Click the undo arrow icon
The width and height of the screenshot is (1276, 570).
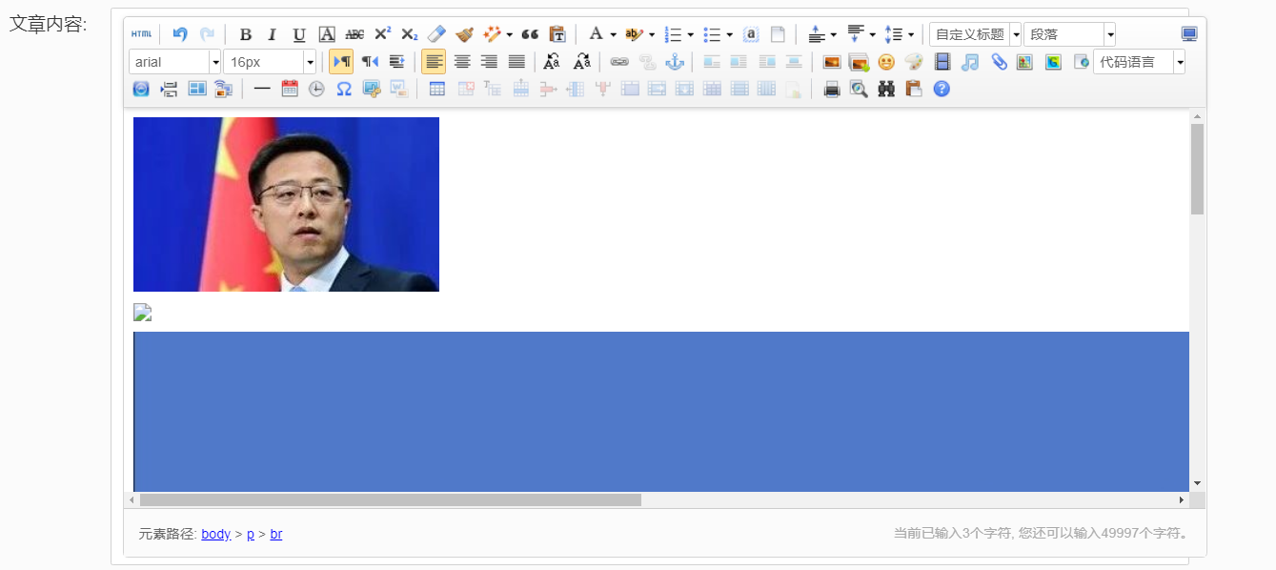click(180, 34)
